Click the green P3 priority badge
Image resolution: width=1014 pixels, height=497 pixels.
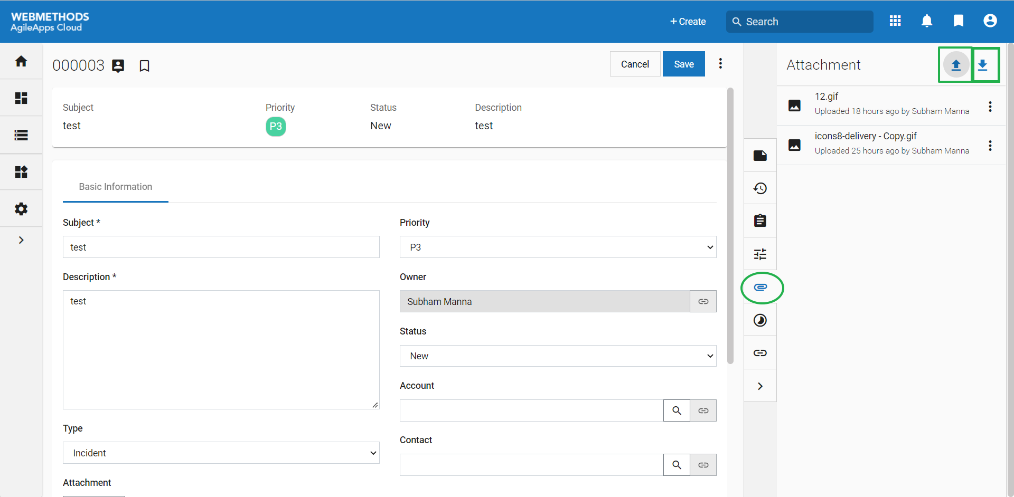point(276,127)
